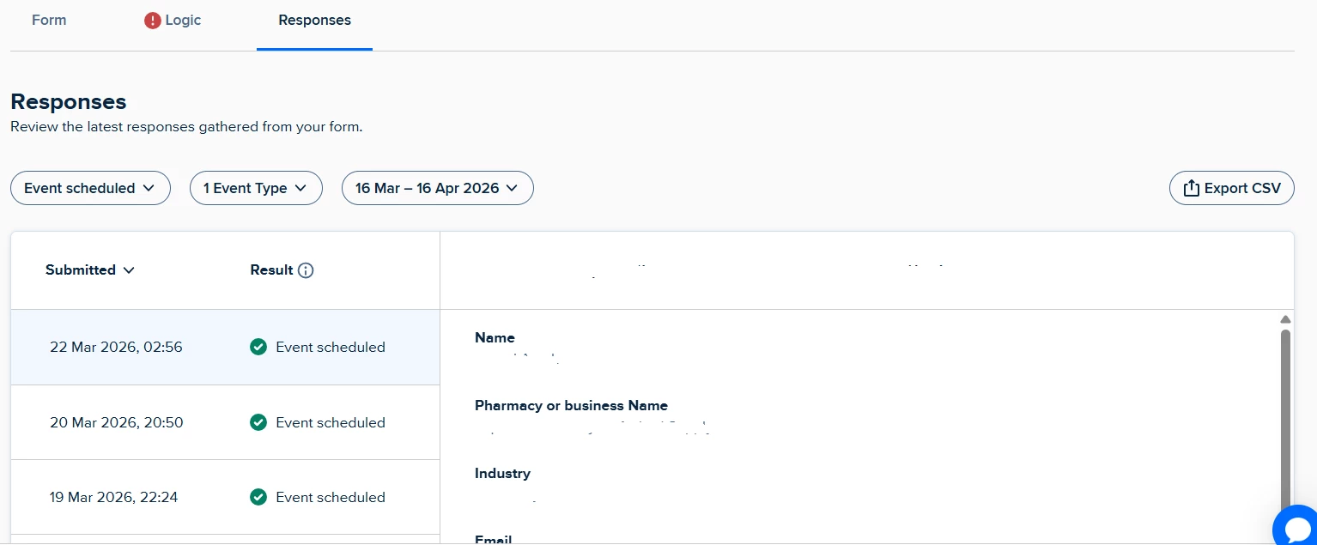Screen dimensions: 1317x545
Task: Select the Responses tab
Action: coord(314,20)
